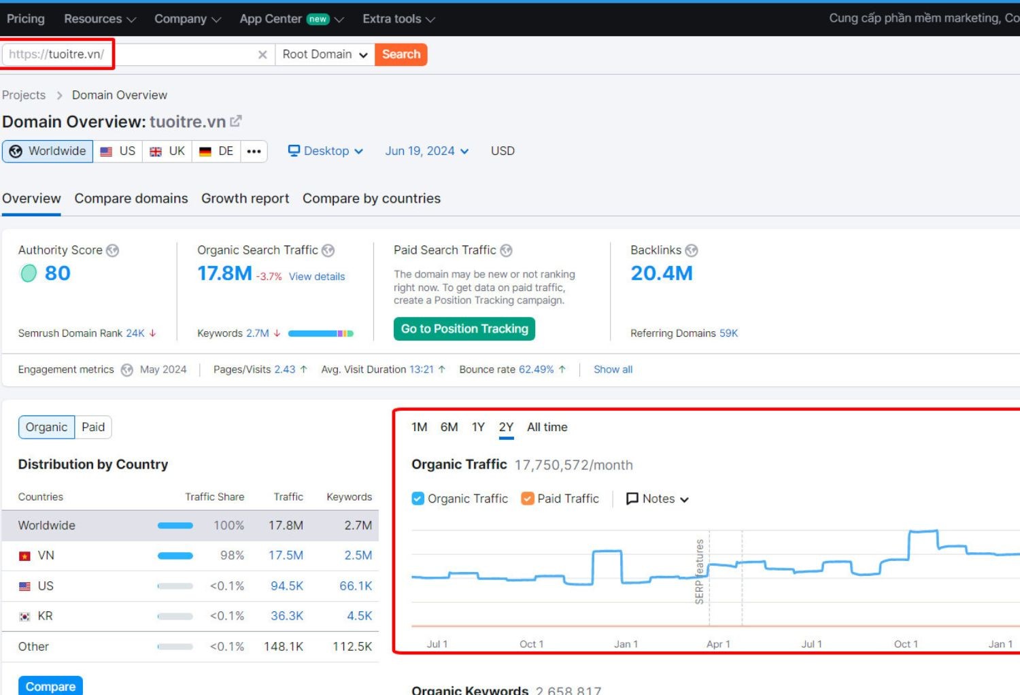This screenshot has height=695, width=1020.
Task: Expand the Company menu
Action: click(x=188, y=19)
